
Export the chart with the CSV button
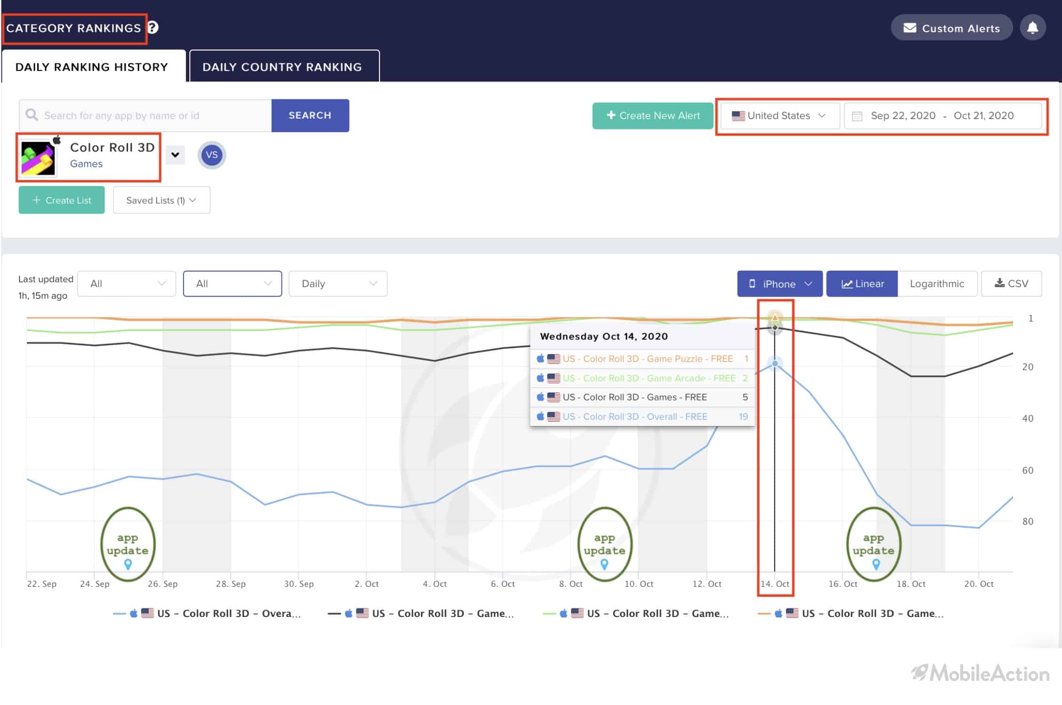point(1011,284)
